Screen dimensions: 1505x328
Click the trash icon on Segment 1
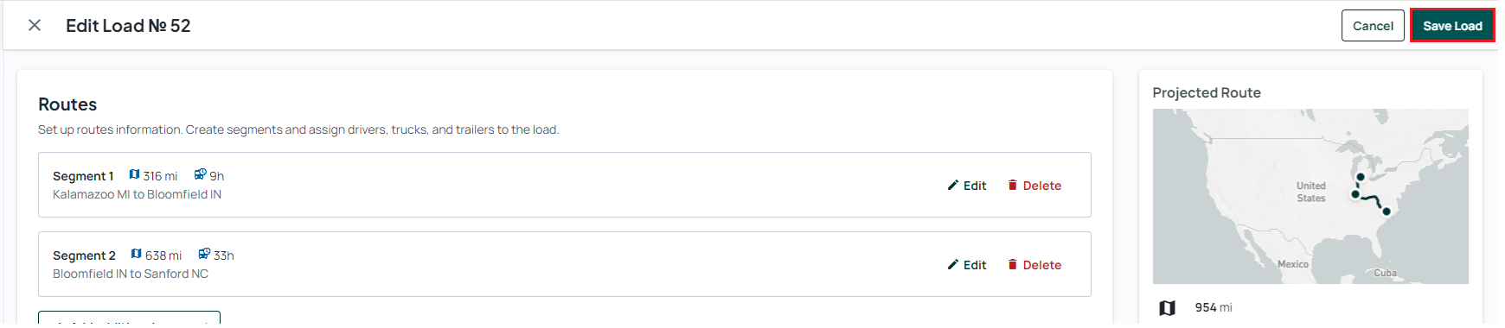tap(1012, 185)
